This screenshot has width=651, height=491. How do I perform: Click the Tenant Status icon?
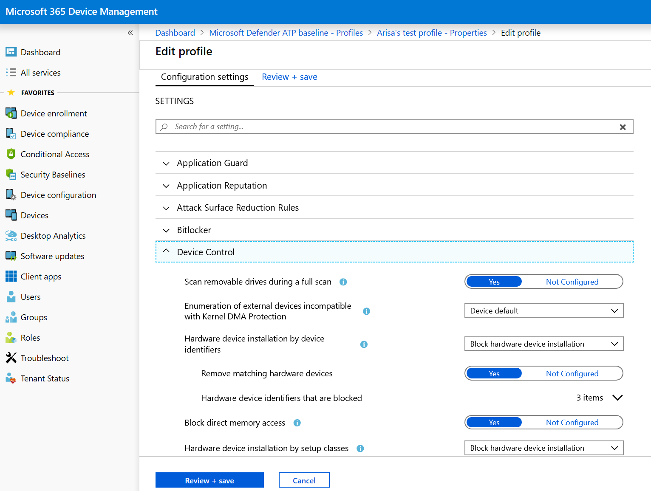pyautogui.click(x=11, y=378)
